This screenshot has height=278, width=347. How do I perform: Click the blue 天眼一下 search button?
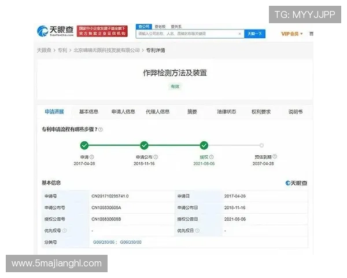point(254,34)
